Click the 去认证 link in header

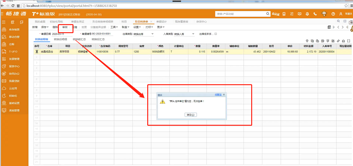275,14
